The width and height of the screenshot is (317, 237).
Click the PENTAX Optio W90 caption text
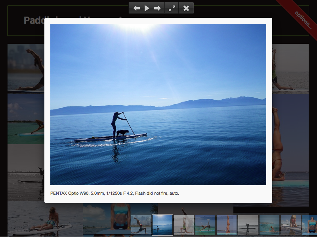(115, 193)
